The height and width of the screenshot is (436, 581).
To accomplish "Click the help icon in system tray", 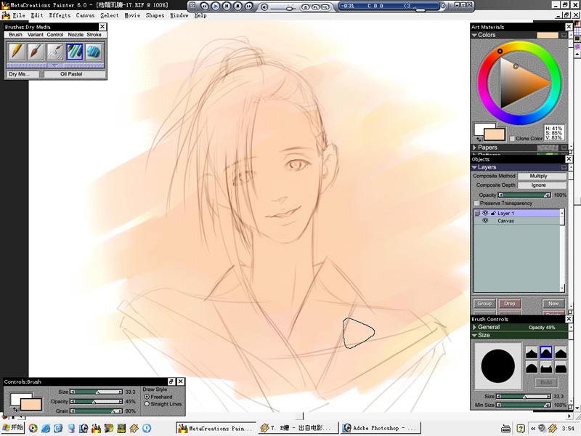I will click(521, 428).
